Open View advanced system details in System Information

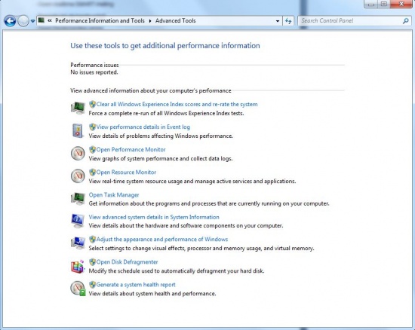[x=154, y=217]
